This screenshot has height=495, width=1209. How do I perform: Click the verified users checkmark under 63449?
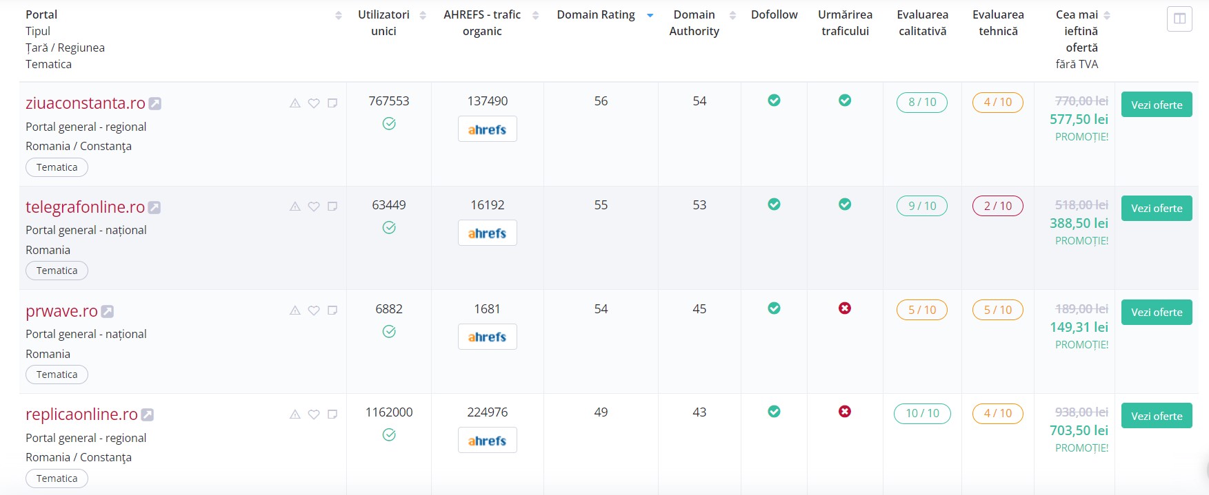(x=389, y=228)
